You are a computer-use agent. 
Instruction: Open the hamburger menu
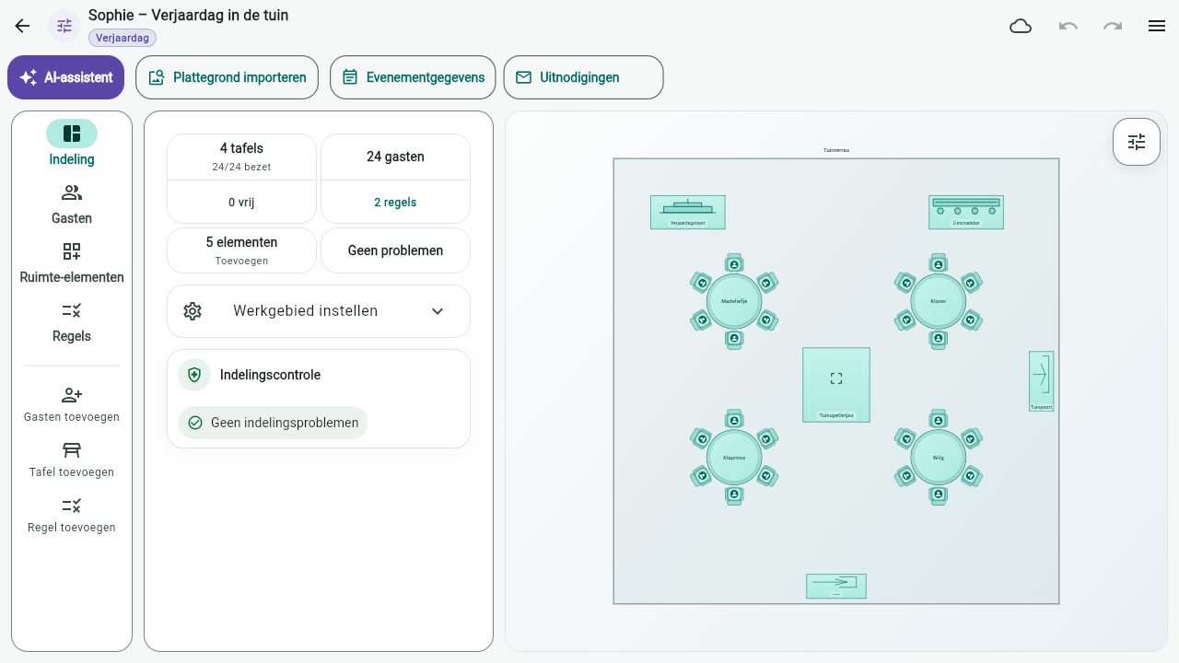(1157, 26)
